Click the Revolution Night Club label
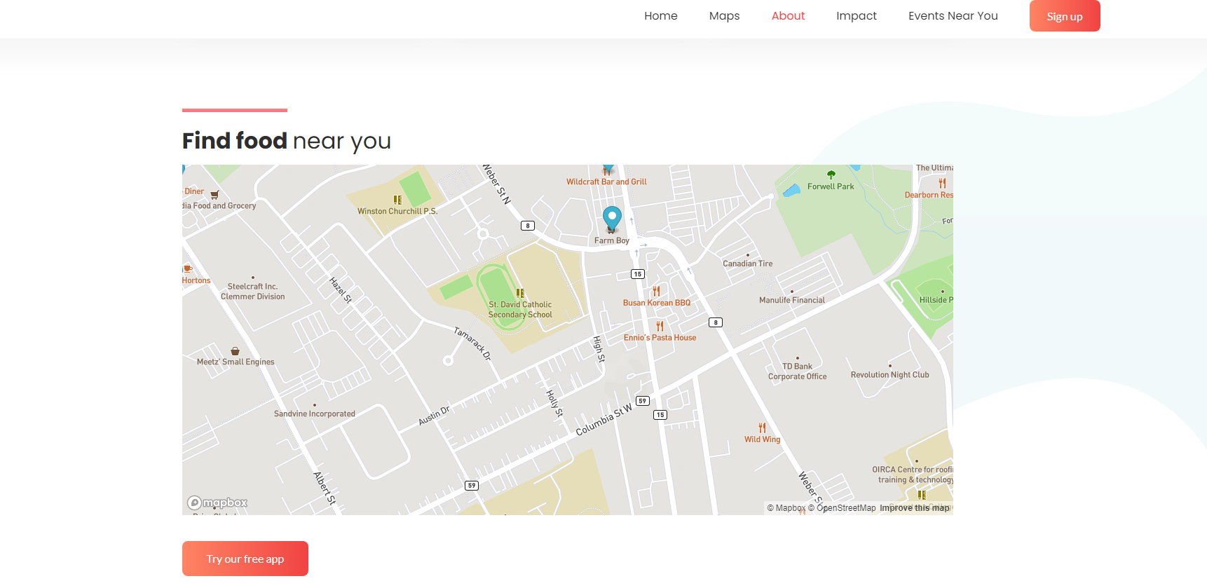Viewport: 1207px width, 588px height. [889, 375]
